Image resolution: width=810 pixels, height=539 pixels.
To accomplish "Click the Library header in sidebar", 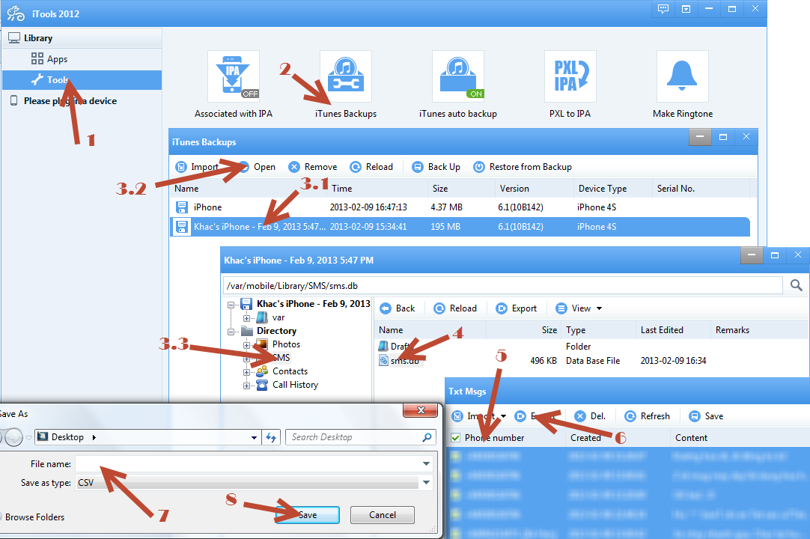I will [x=82, y=38].
